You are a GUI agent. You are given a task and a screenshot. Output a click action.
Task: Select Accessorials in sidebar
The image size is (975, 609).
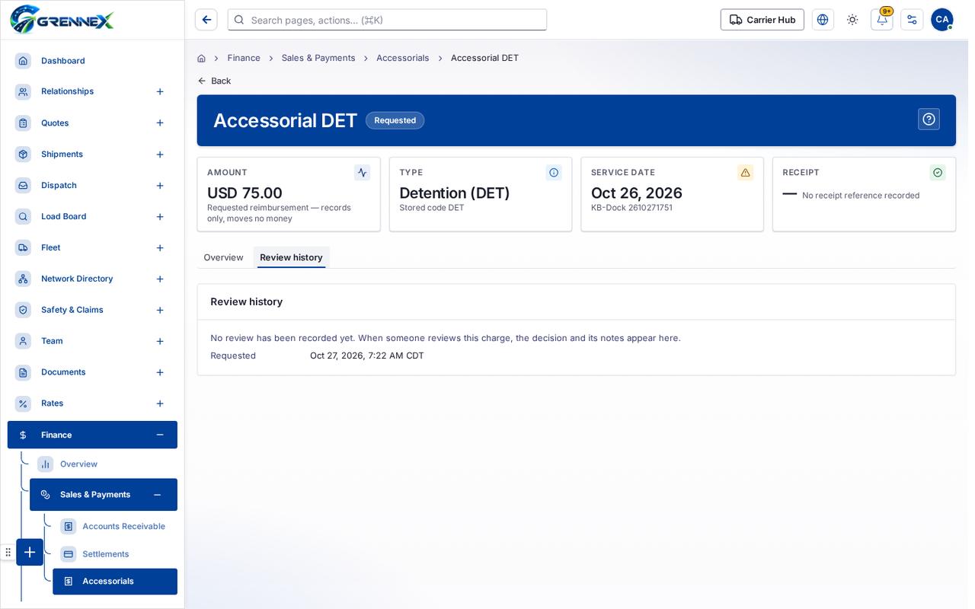point(115,582)
